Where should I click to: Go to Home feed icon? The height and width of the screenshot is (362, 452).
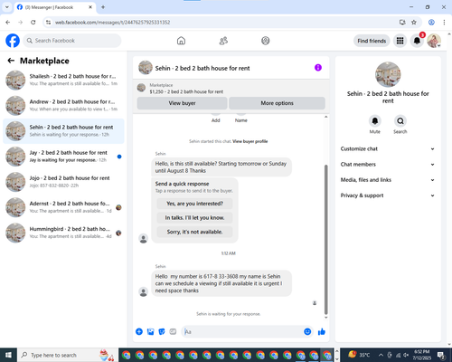point(181,41)
